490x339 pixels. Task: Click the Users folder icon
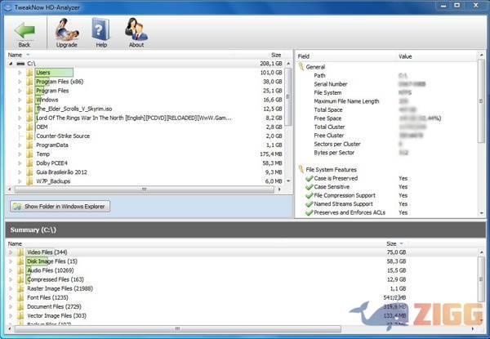tap(29, 73)
